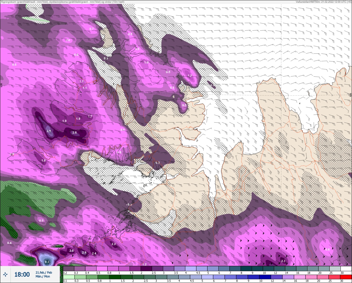Click the 8.5 precipitation value on the map
This screenshot has height=283, width=352.
(x=47, y=262)
